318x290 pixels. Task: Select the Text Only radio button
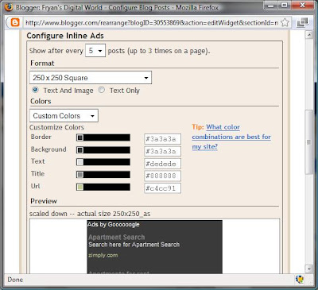point(102,90)
